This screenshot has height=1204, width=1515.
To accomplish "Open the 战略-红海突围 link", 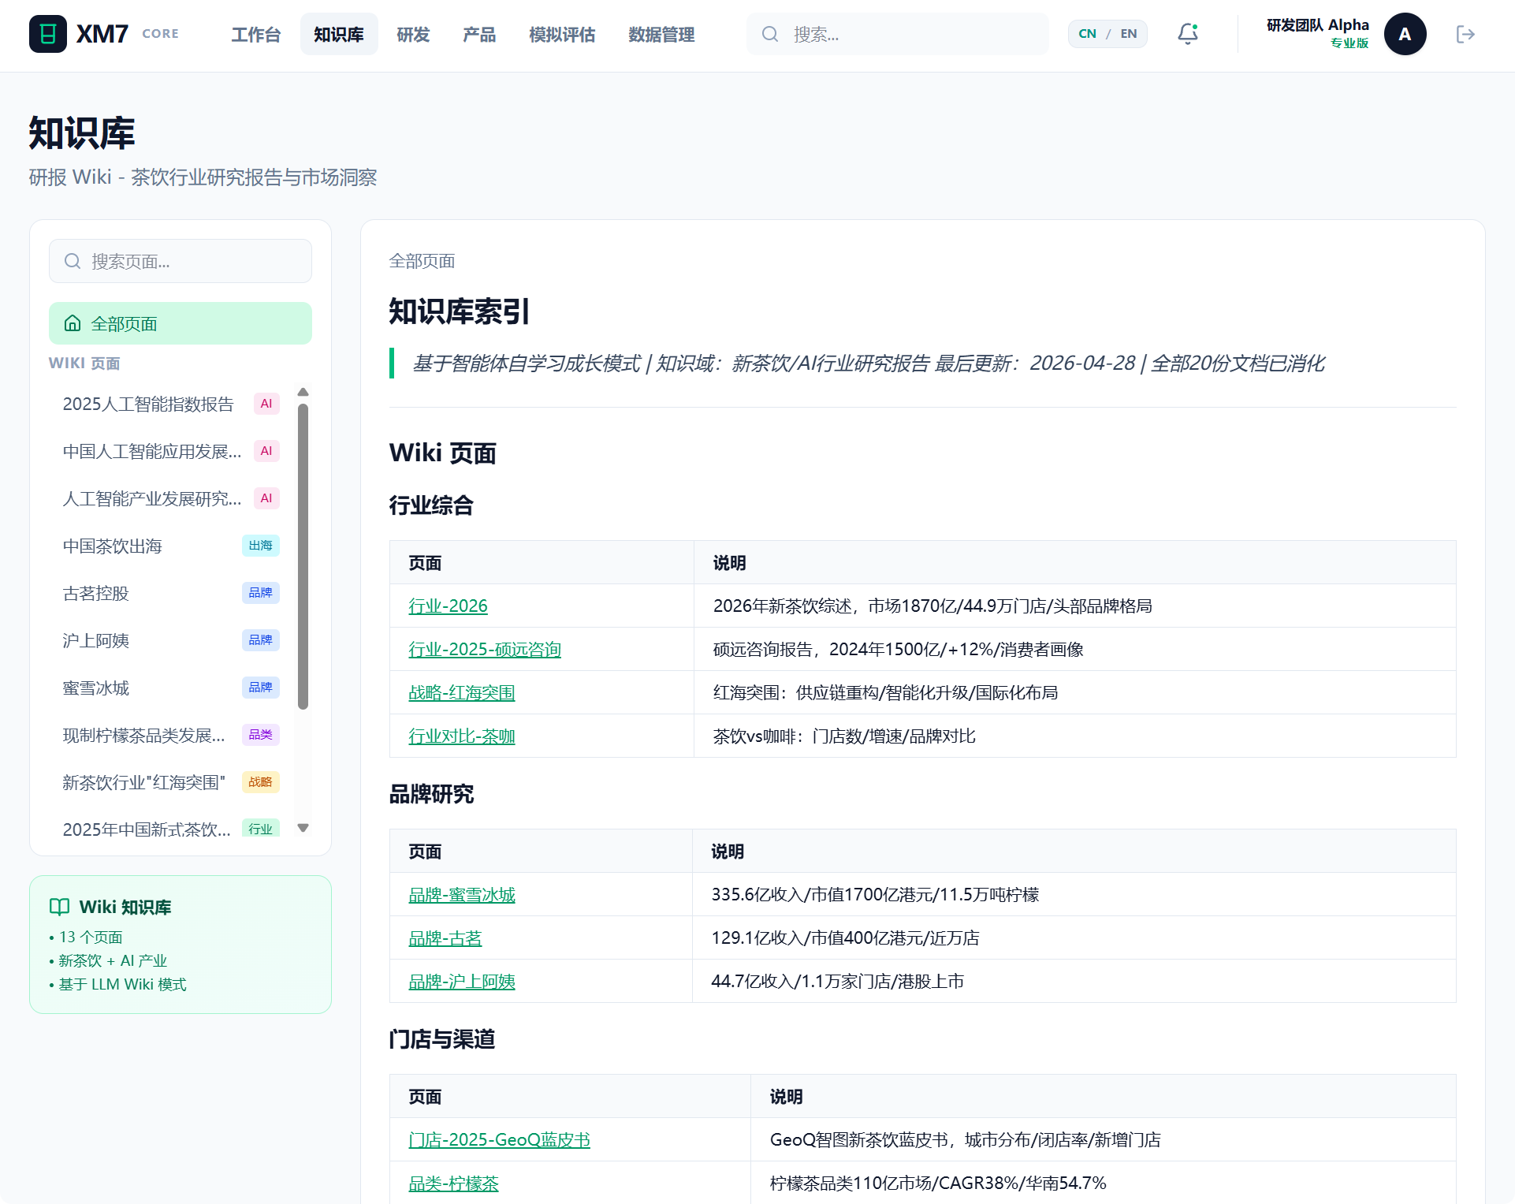I will [462, 692].
